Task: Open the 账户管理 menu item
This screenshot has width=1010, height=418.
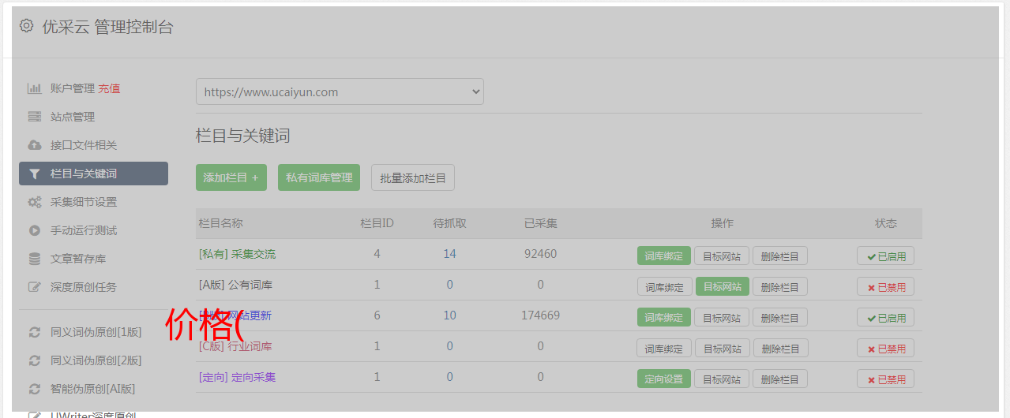Action: pos(73,88)
